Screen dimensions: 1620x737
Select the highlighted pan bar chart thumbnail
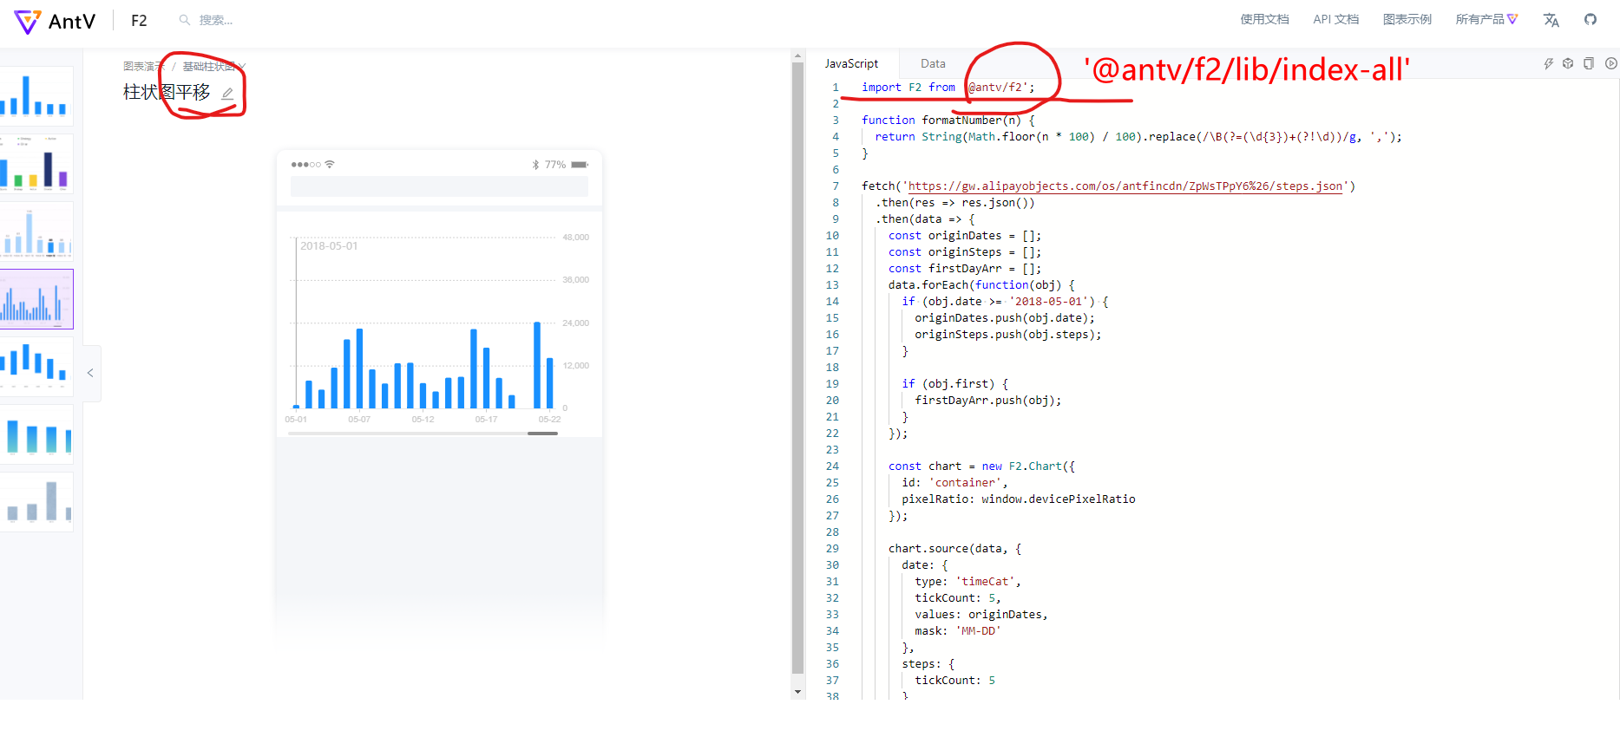pyautogui.click(x=36, y=299)
